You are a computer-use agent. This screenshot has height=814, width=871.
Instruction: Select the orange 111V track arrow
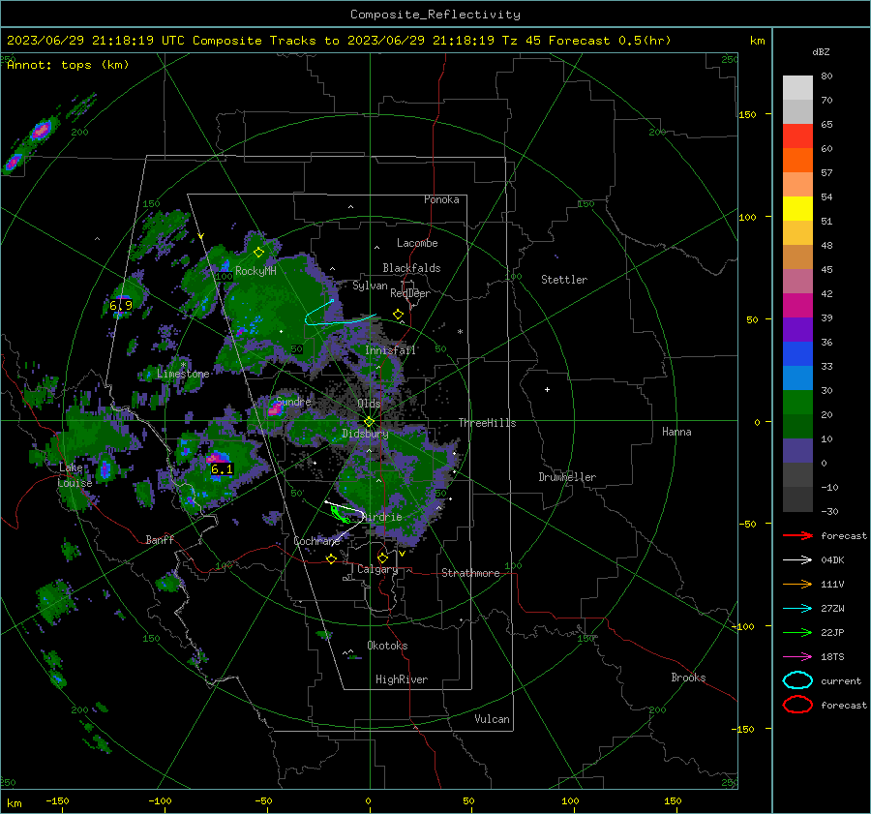(797, 584)
